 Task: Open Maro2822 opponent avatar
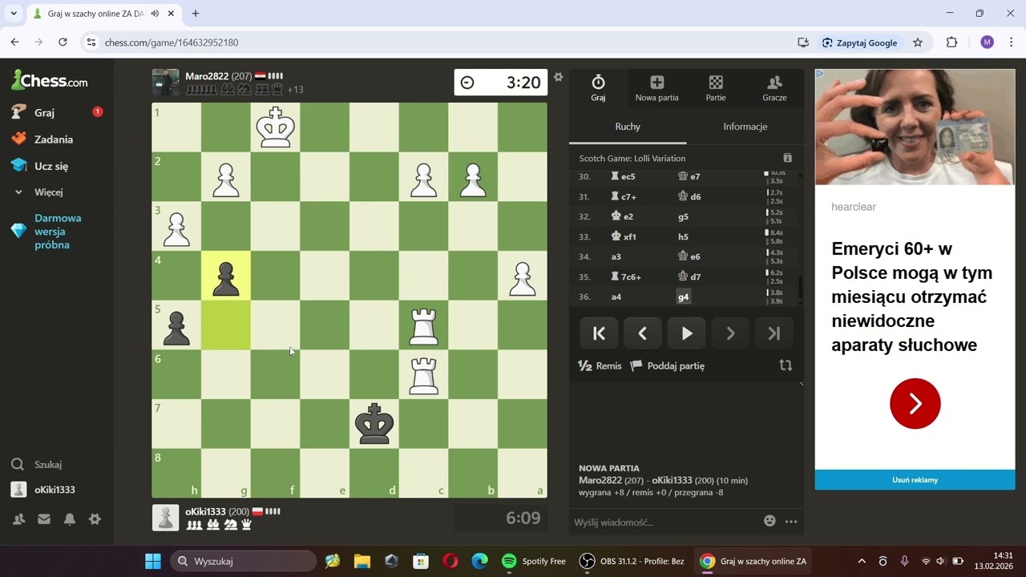coord(166,83)
